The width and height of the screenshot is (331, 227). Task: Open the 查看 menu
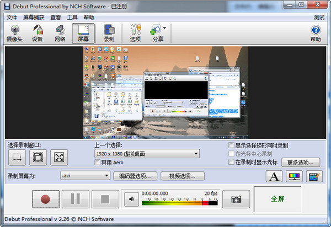(x=56, y=17)
